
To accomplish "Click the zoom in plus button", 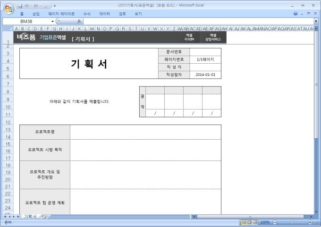I will pyautogui.click(x=310, y=222).
